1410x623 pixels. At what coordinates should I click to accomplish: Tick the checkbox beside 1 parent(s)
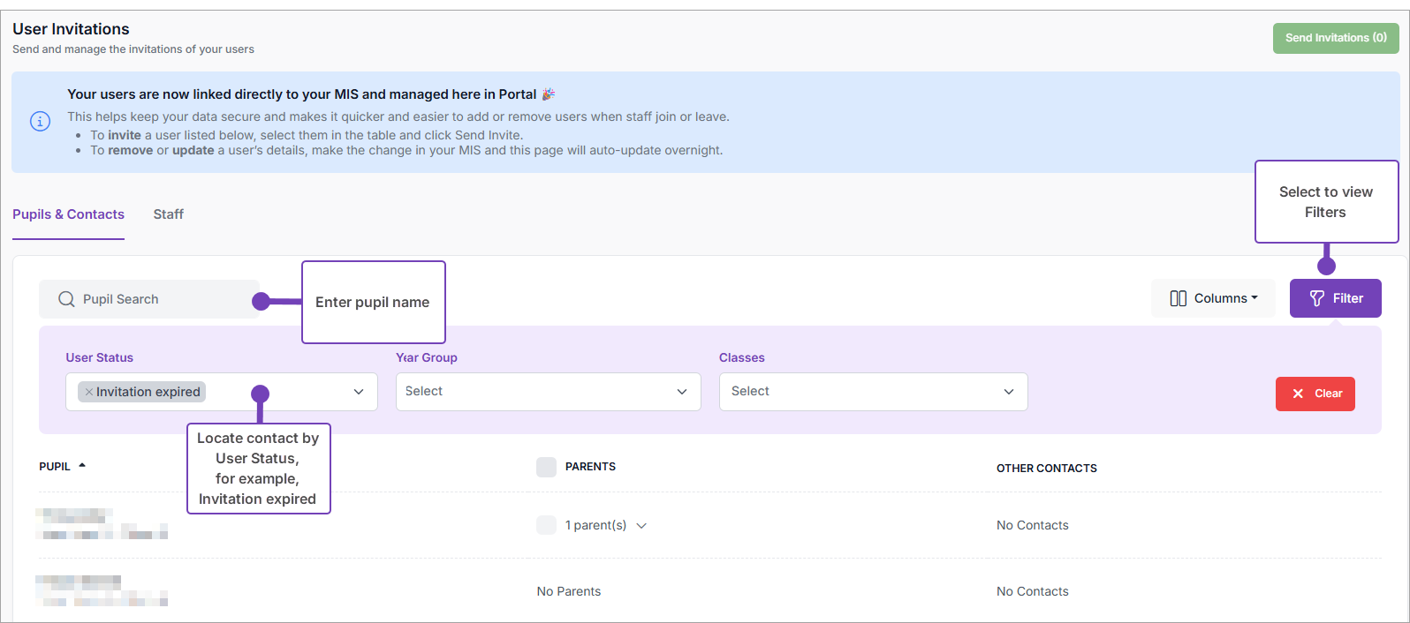(546, 525)
